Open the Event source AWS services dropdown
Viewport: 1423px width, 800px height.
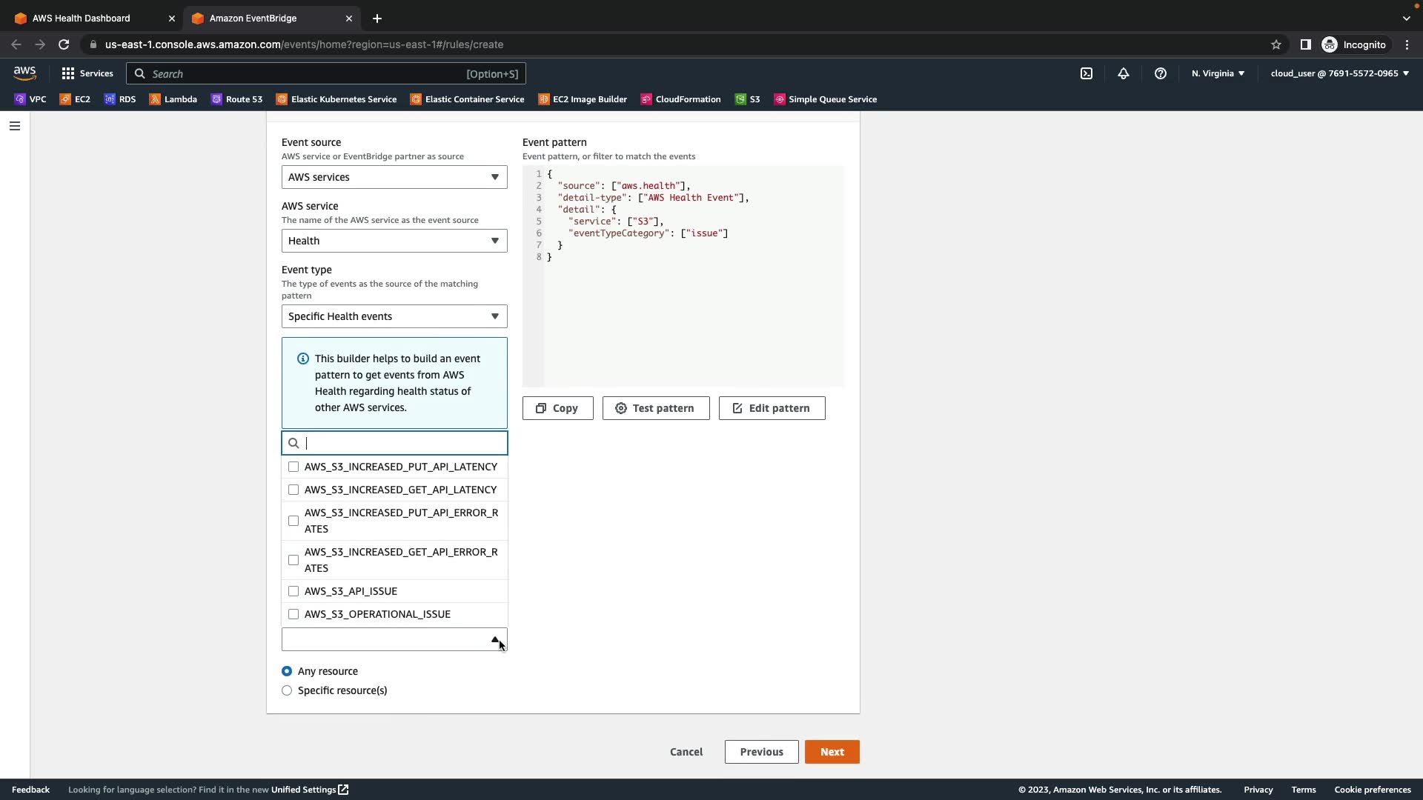tap(394, 177)
